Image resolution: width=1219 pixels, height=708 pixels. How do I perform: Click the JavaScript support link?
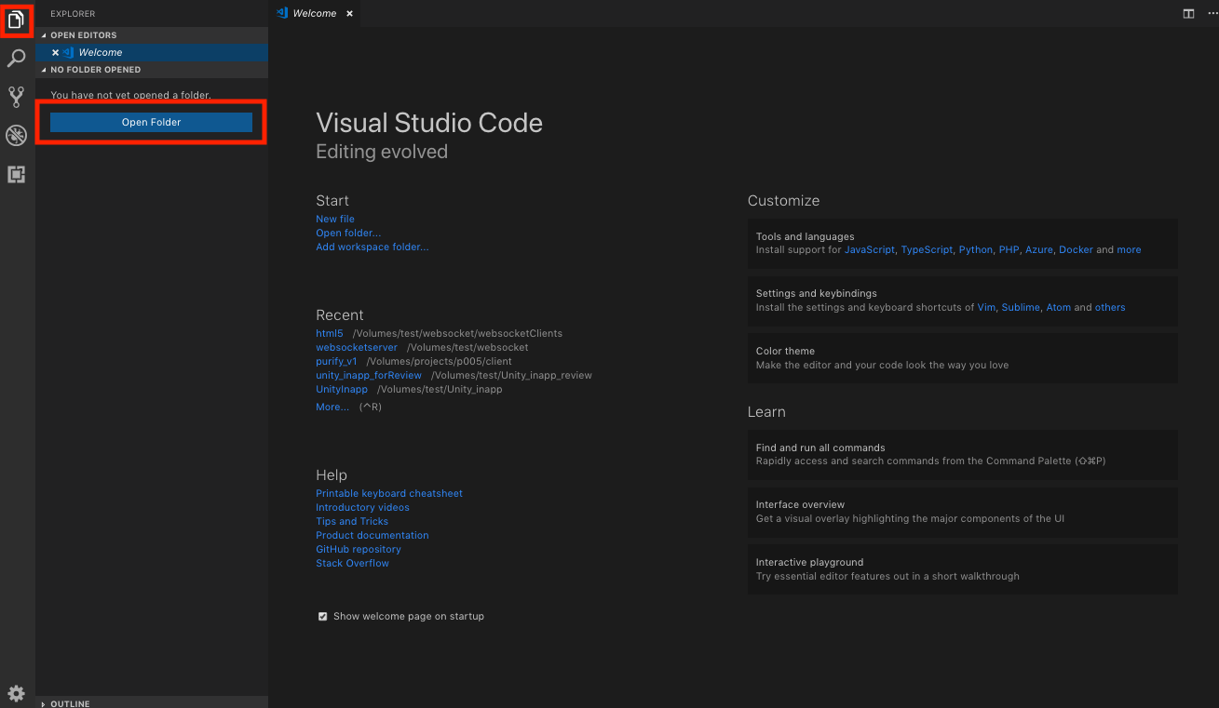coord(870,249)
